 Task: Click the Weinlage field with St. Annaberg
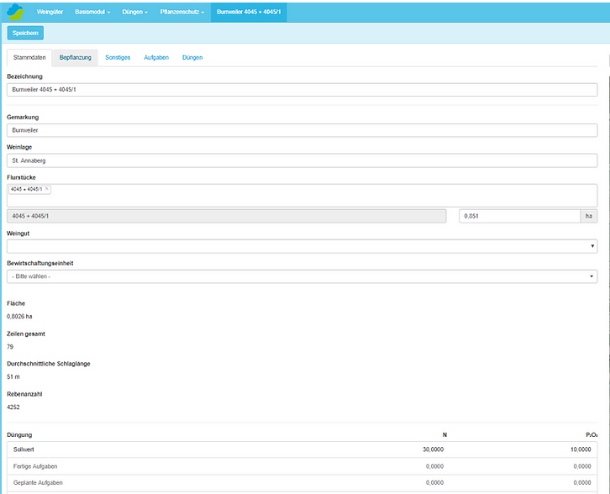point(302,160)
